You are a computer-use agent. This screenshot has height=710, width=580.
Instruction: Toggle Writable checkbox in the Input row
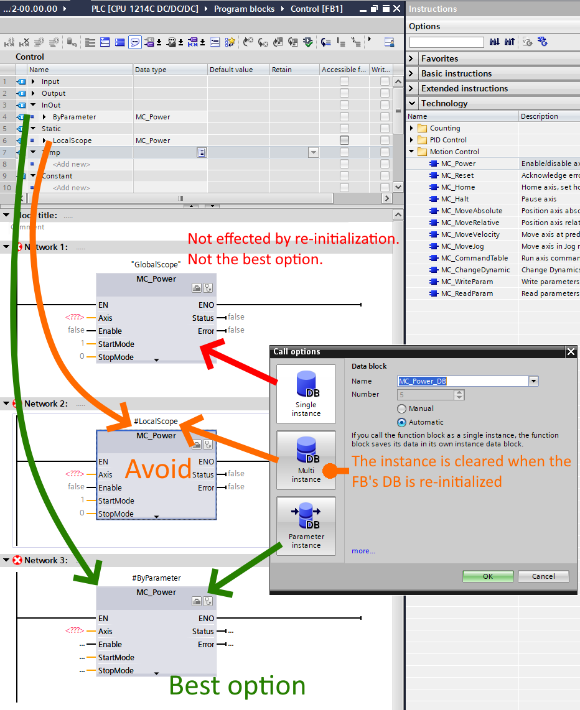(385, 81)
